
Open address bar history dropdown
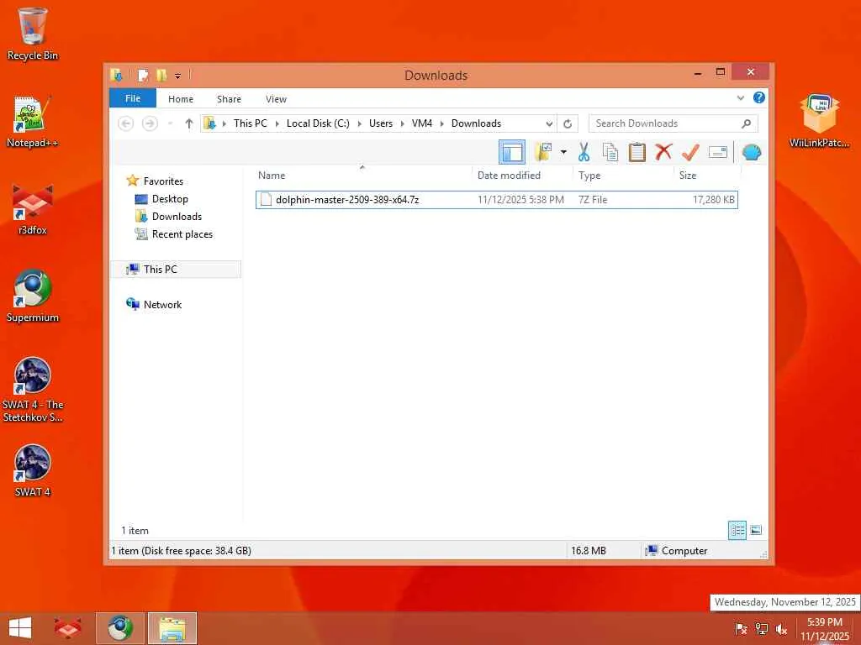coord(548,124)
